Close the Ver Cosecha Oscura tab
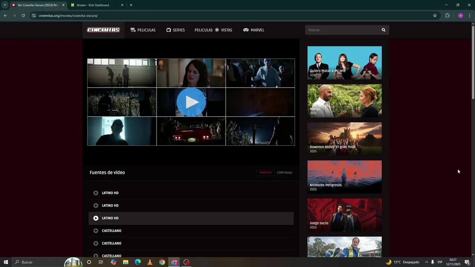 click(63, 5)
